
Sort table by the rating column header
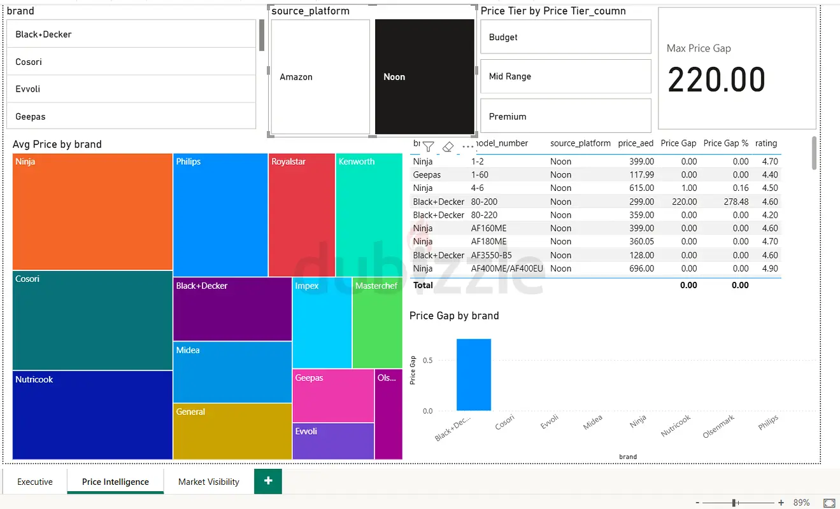[x=766, y=143]
